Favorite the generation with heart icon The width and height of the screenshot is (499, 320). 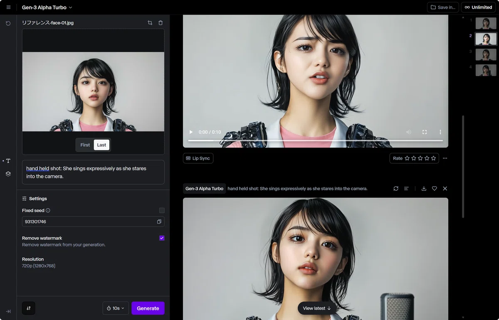click(x=435, y=189)
